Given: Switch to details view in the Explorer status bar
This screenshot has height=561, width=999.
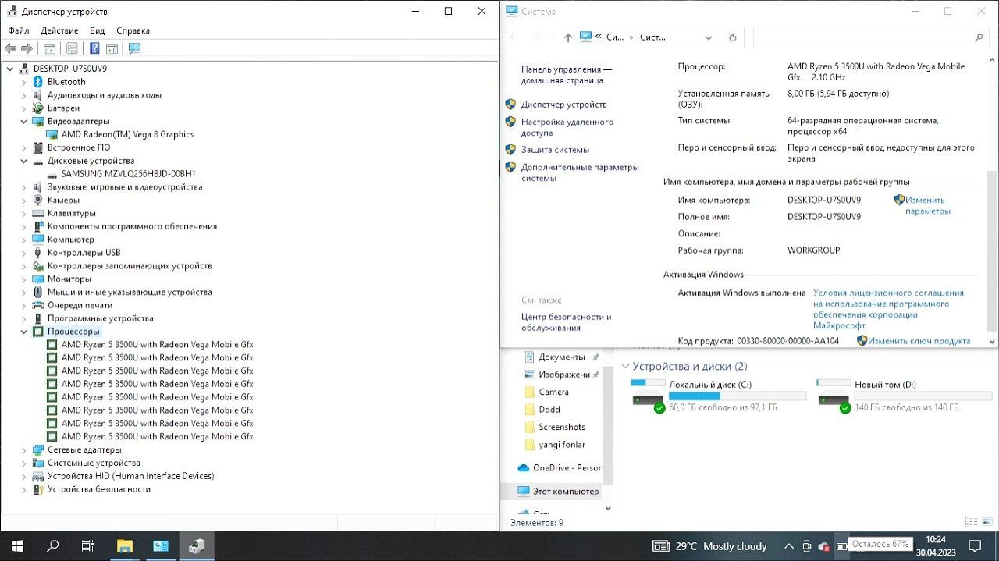Looking at the screenshot, I should (969, 523).
